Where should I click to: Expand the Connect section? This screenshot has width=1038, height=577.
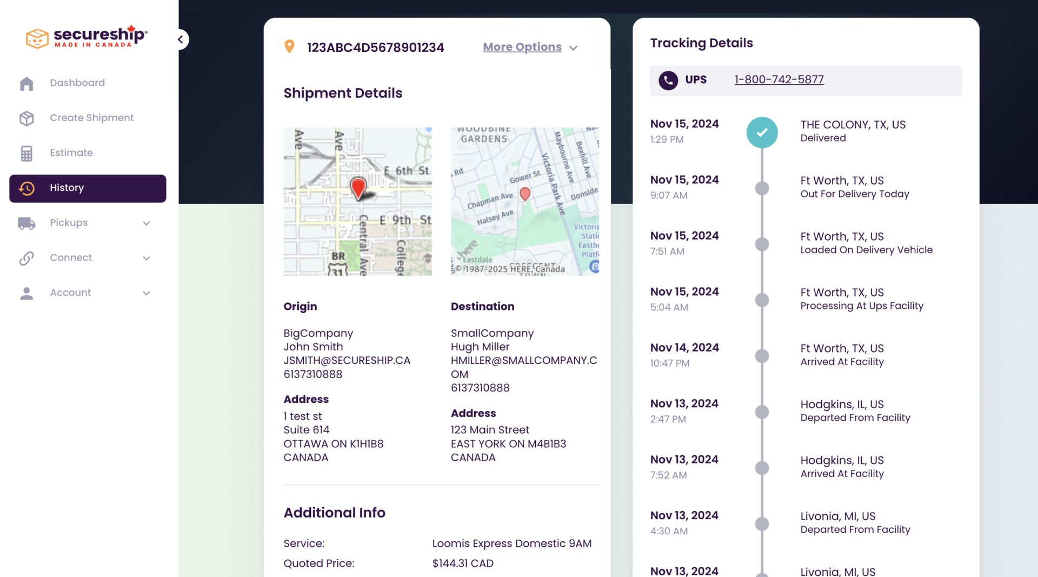click(x=147, y=258)
